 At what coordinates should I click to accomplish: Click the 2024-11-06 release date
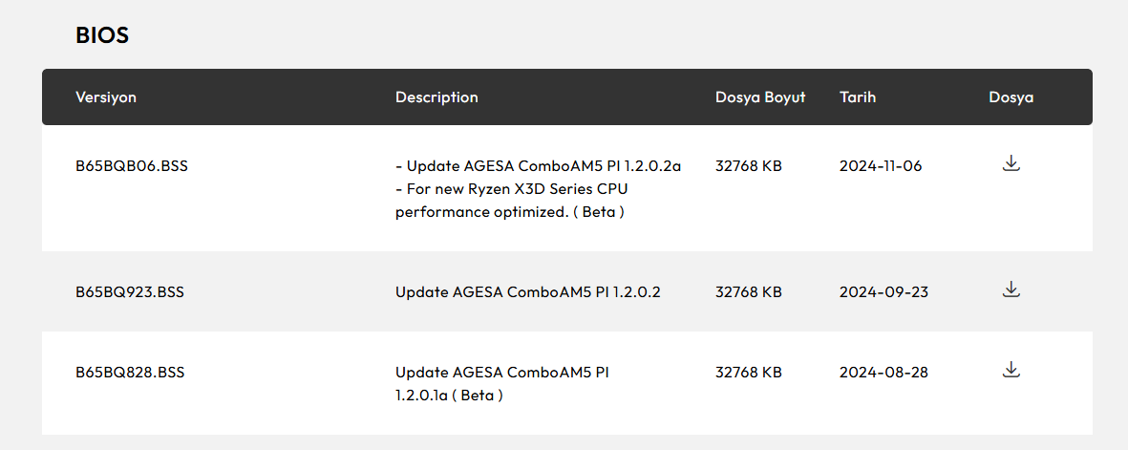[x=881, y=166]
